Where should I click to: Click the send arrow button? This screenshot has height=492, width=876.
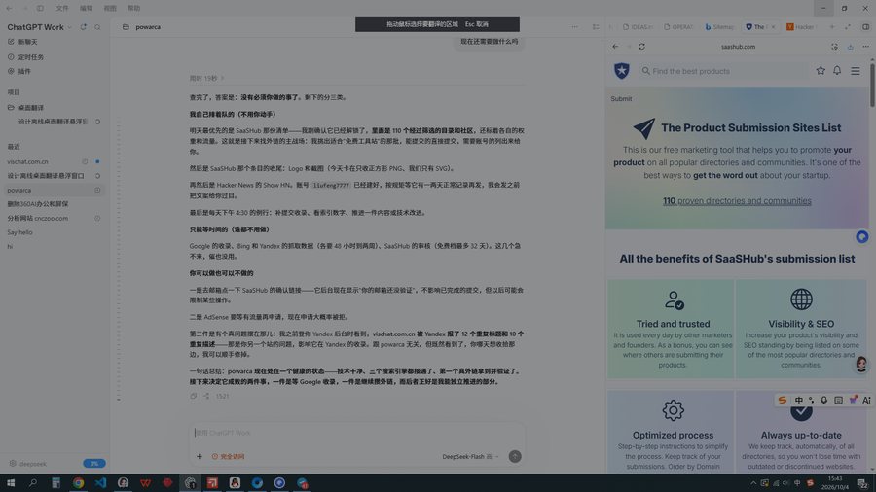[515, 456]
